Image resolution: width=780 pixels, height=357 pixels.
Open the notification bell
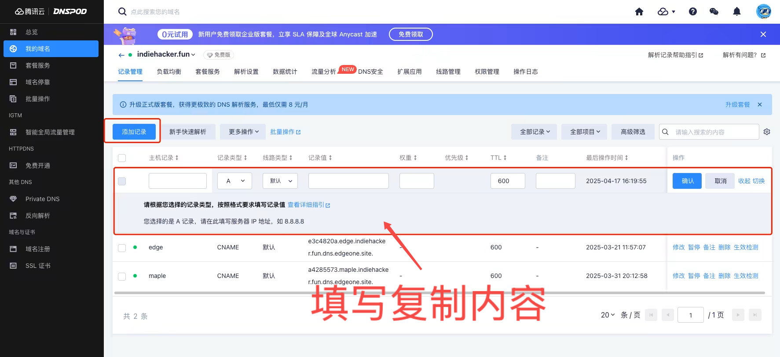[x=737, y=12]
